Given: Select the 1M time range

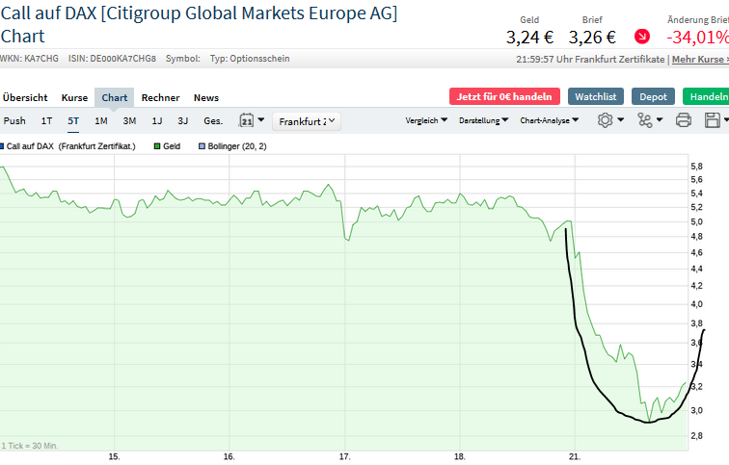Looking at the screenshot, I should pos(100,121).
